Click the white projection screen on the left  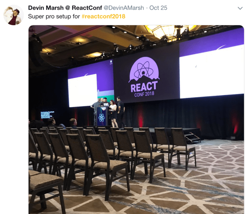83,90
